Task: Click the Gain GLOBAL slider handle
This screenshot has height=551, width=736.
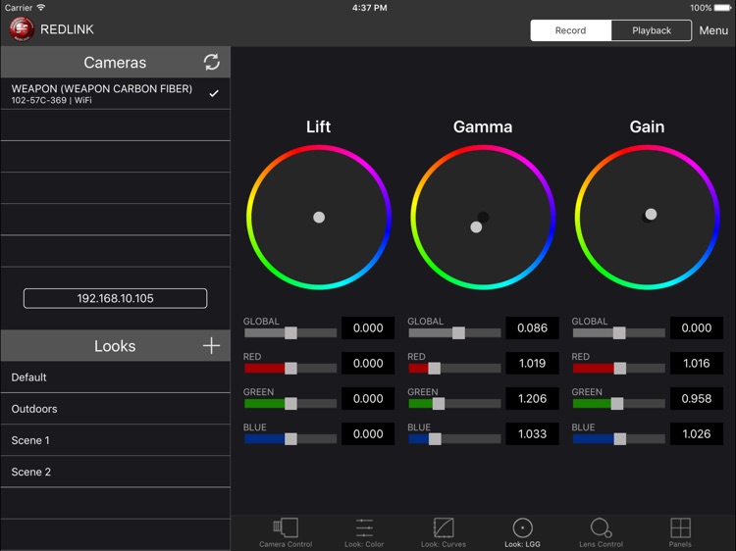Action: pyautogui.click(x=619, y=333)
